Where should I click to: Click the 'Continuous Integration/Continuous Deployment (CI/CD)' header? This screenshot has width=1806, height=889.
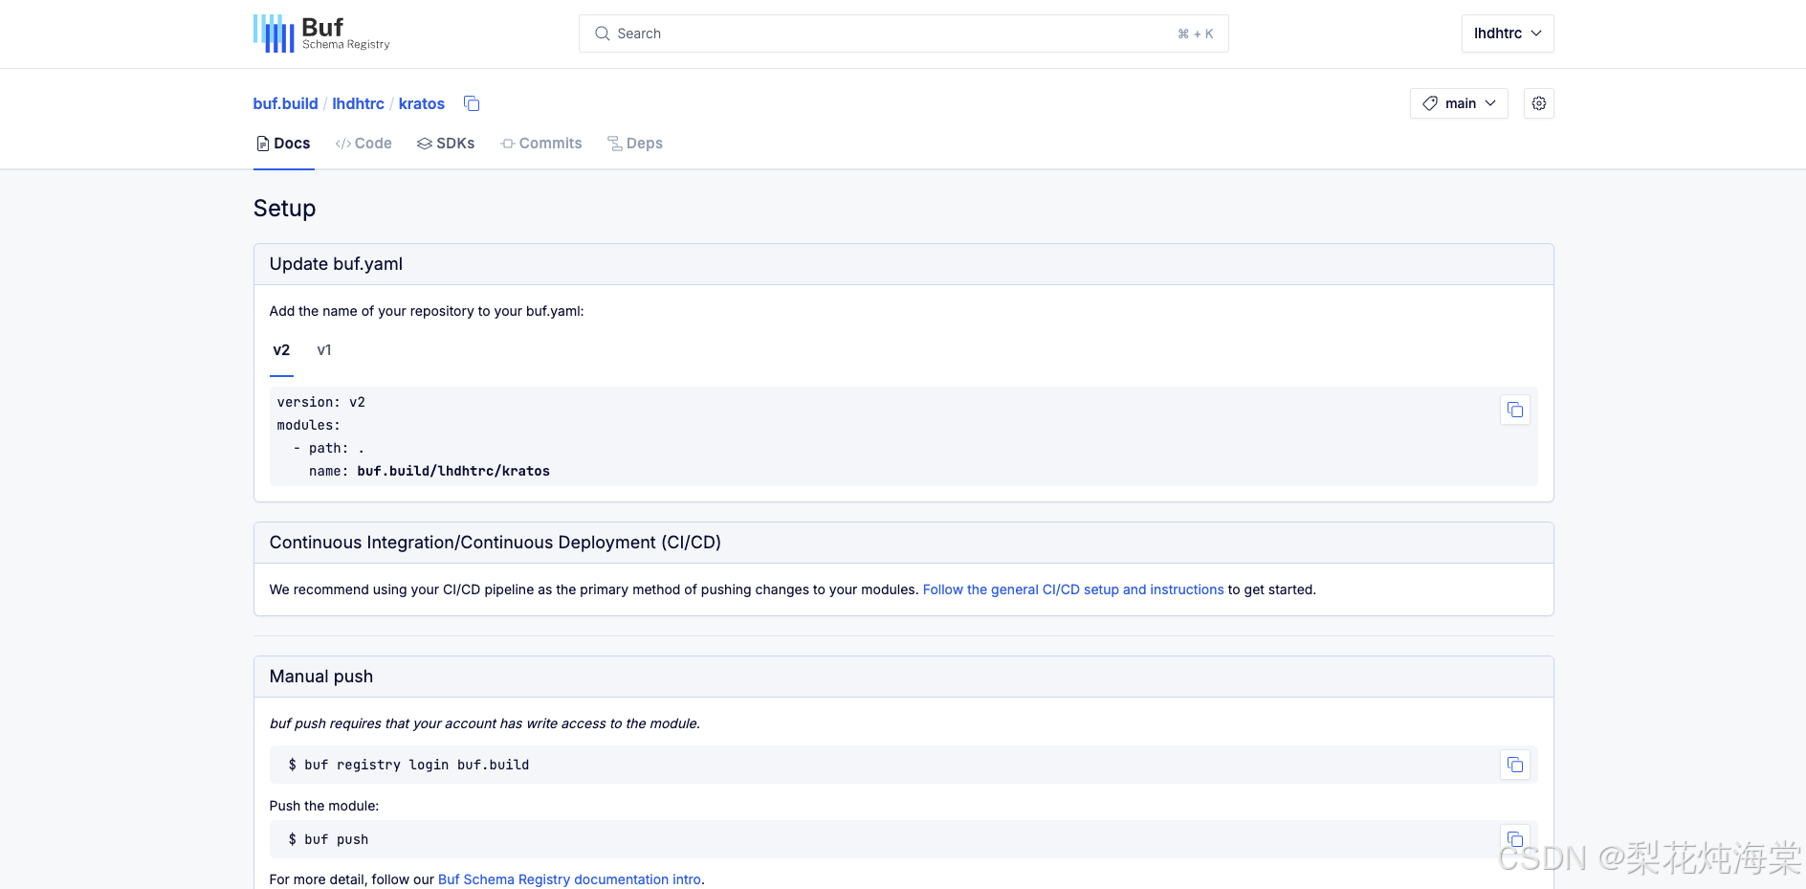(x=903, y=543)
